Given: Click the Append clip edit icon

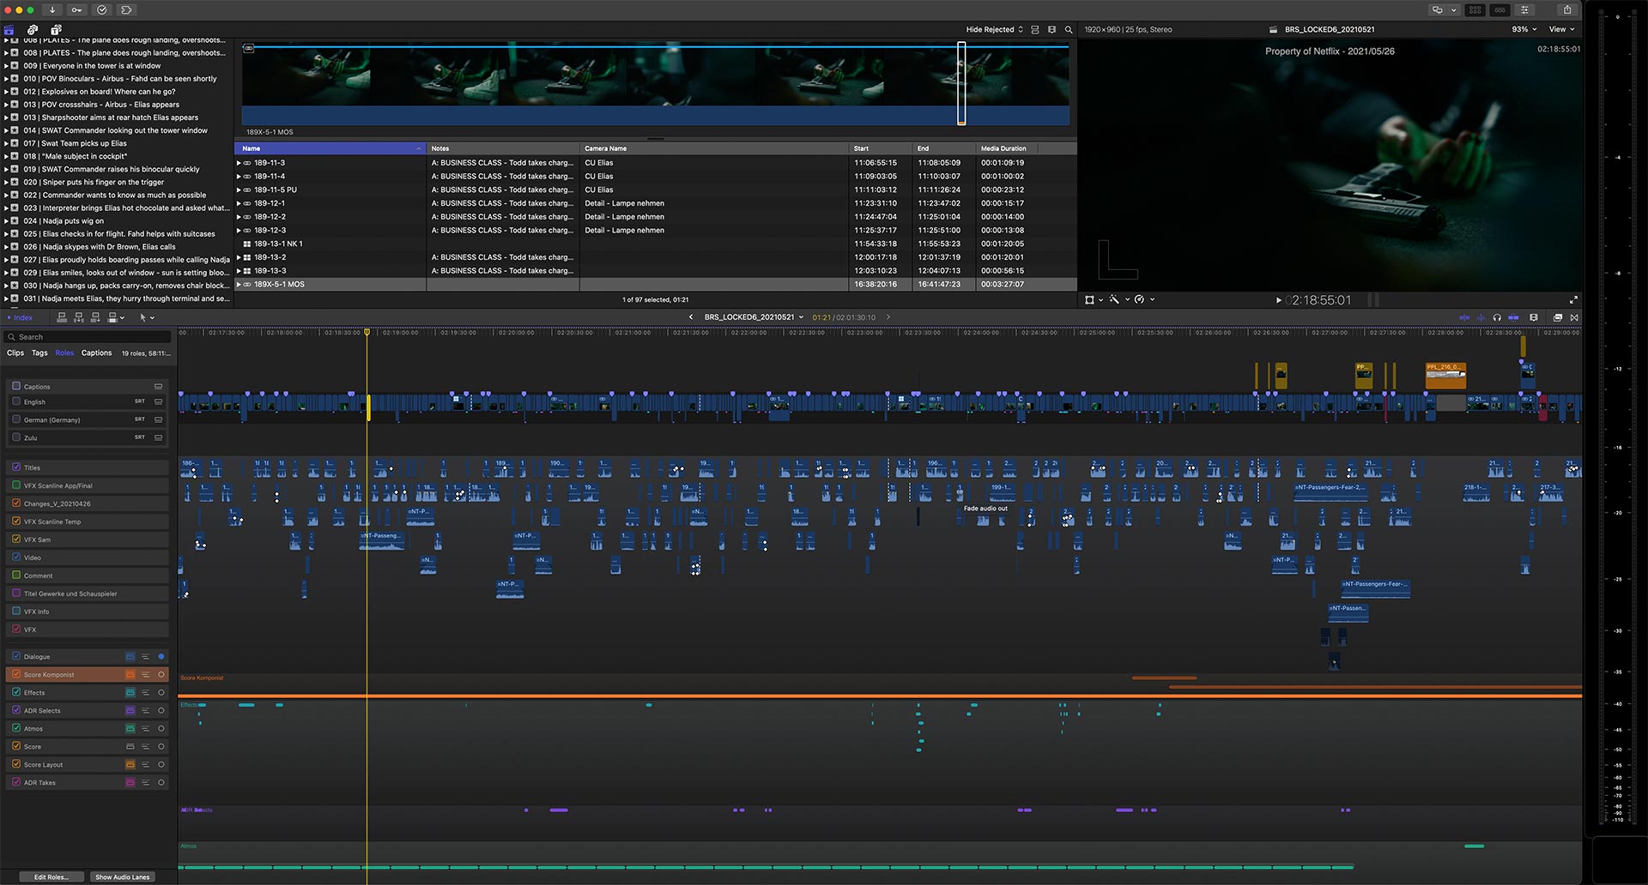Looking at the screenshot, I should pyautogui.click(x=95, y=317).
